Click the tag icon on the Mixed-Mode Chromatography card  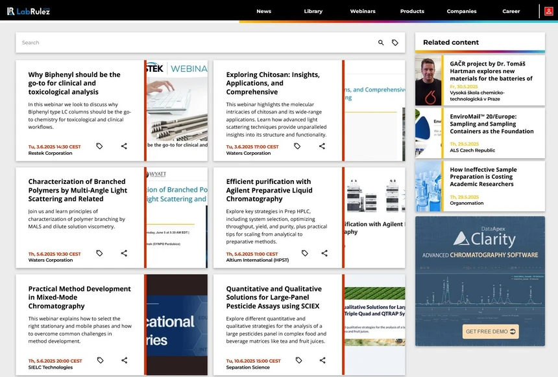(x=99, y=360)
